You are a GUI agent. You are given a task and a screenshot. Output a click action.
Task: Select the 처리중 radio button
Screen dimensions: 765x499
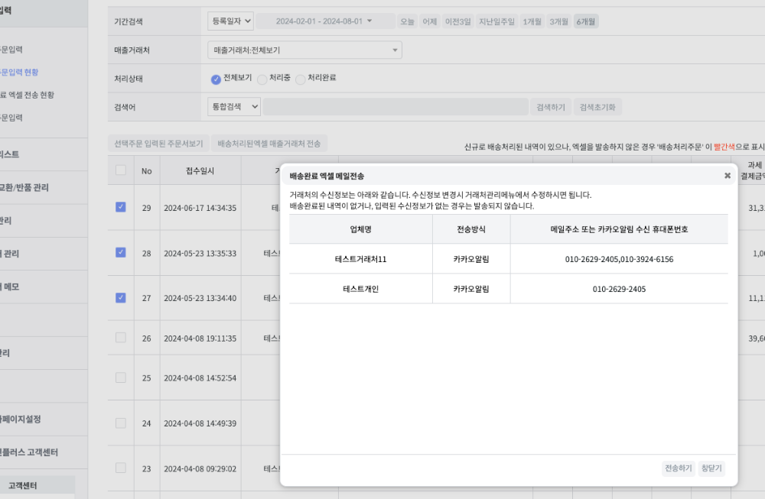[262, 79]
